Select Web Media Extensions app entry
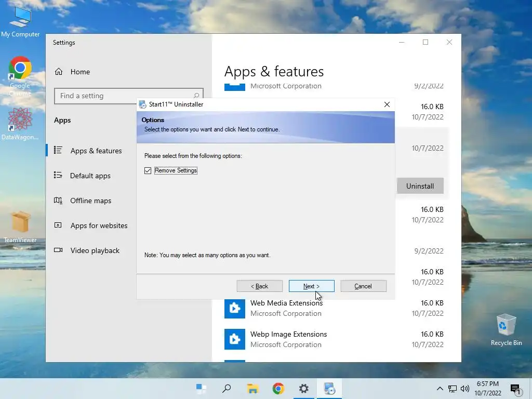 [334, 308]
